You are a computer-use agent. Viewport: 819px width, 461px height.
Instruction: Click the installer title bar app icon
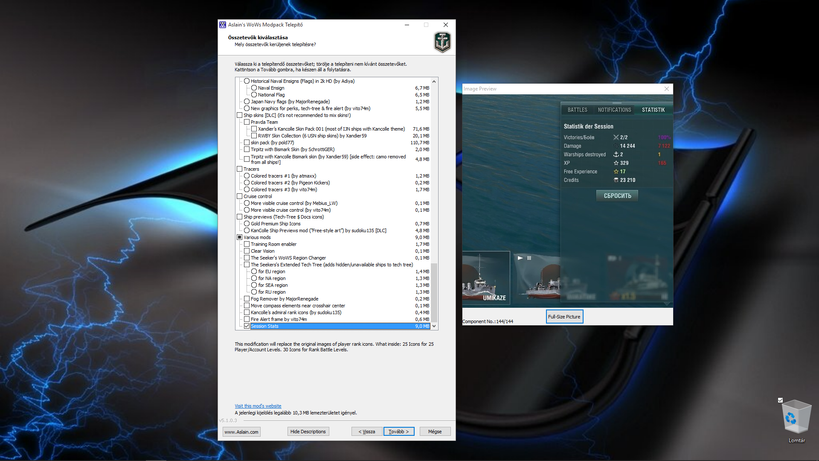[x=223, y=25]
